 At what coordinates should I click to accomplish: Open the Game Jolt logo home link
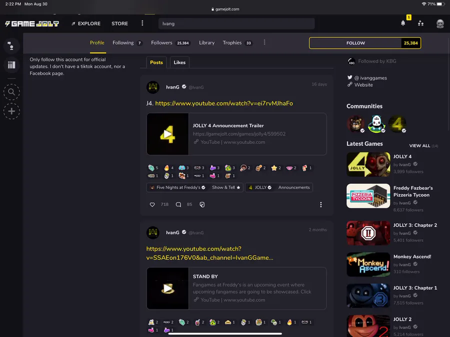[x=32, y=24]
